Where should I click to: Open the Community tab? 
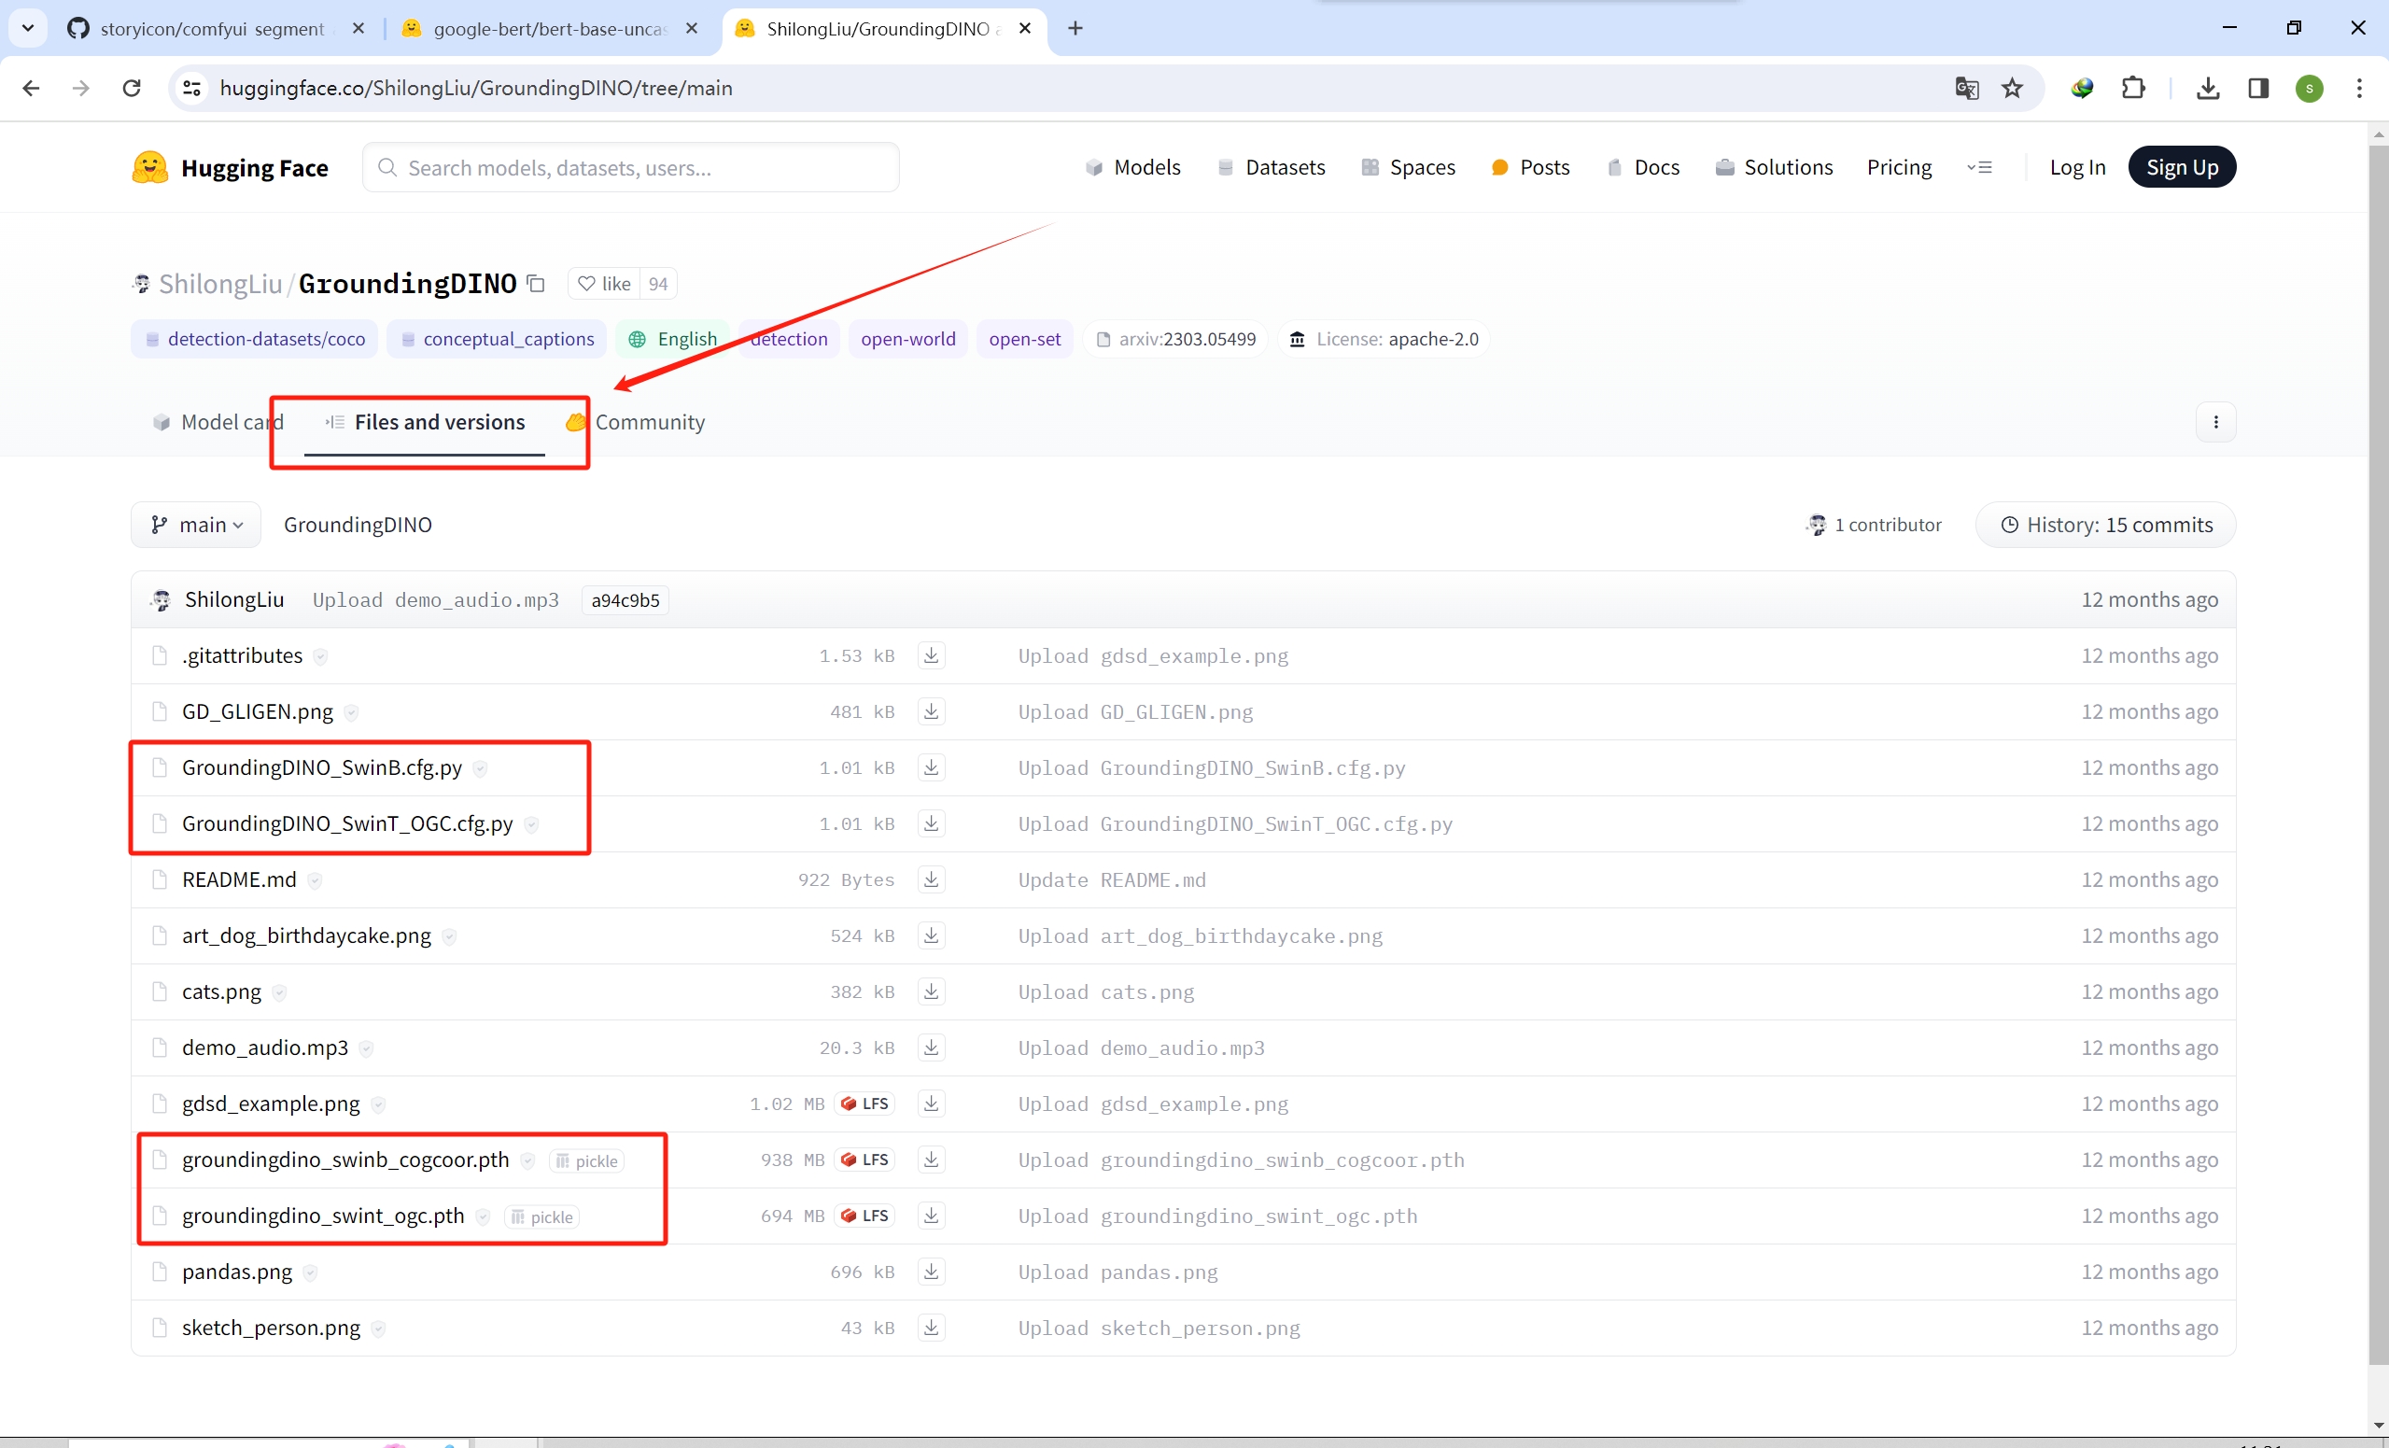(x=636, y=422)
